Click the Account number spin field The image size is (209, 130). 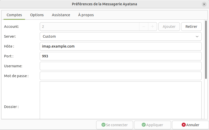pyautogui.click(x=89, y=27)
